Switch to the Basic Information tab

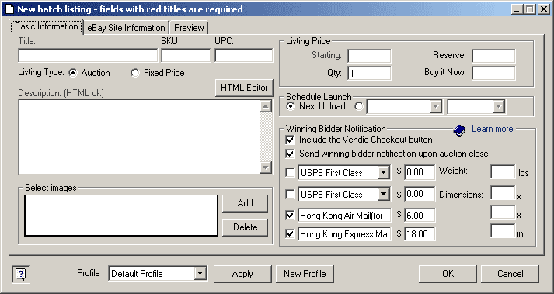(47, 27)
